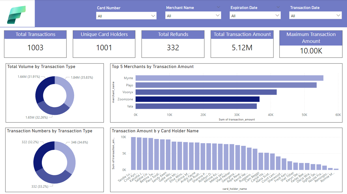Open the Card Number dropdown
Viewport: 347px width, 194px height.
(x=126, y=16)
